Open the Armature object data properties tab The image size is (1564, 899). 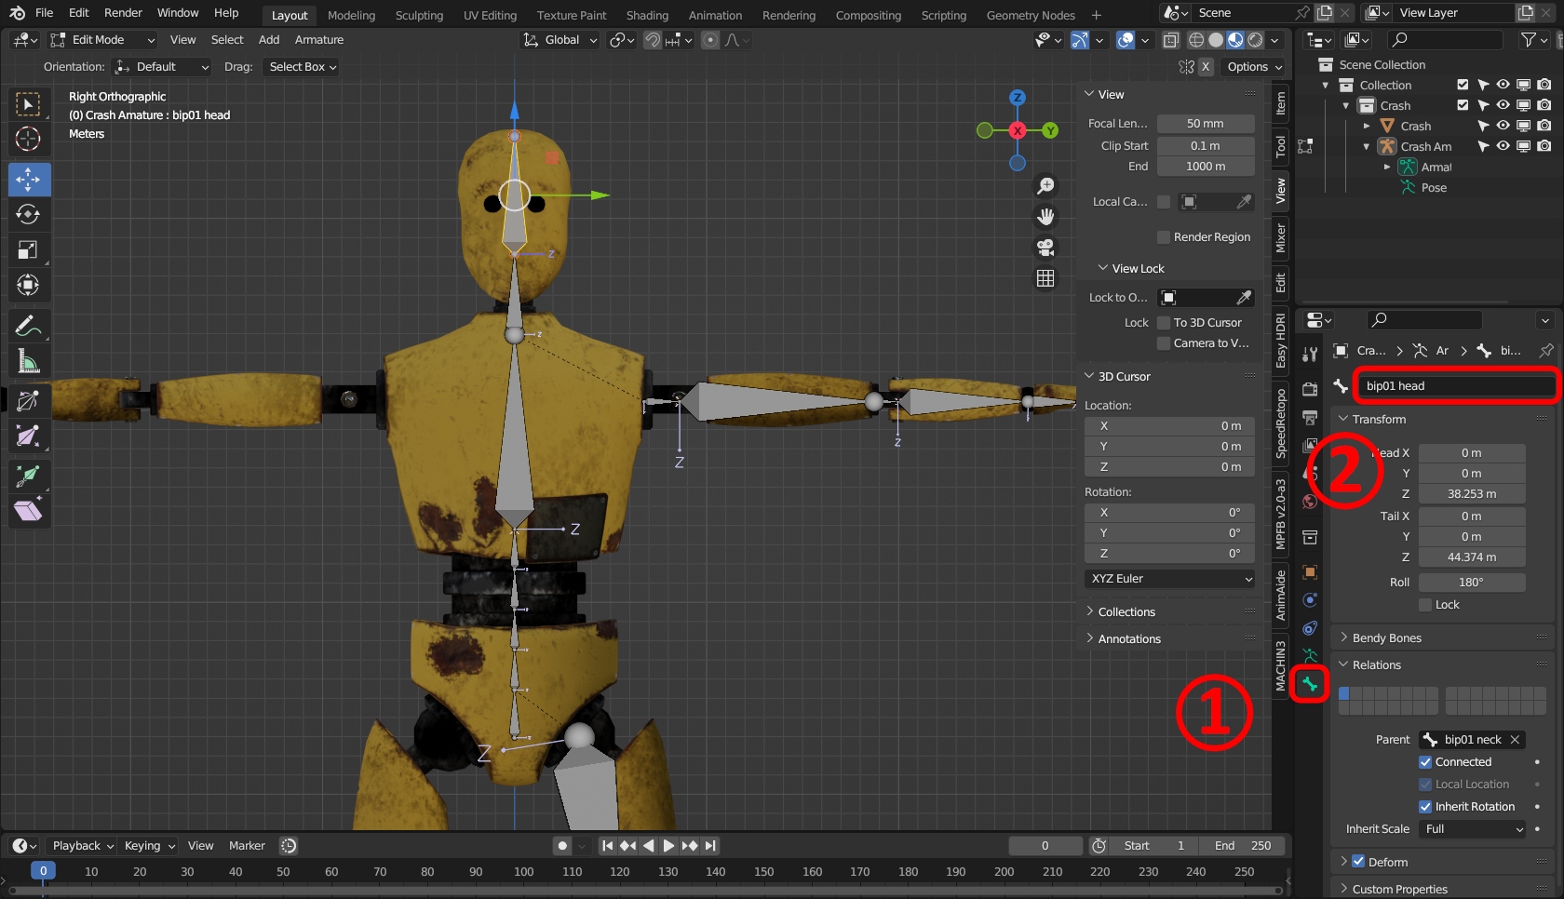point(1310,656)
